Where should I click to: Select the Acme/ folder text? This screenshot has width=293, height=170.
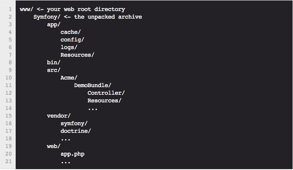69,78
